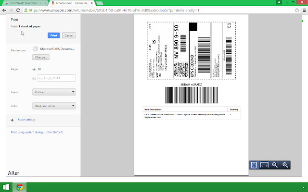308x192 pixels.
Task: Click Chrome icon in the taskbar
Action: pyautogui.click(x=19, y=187)
